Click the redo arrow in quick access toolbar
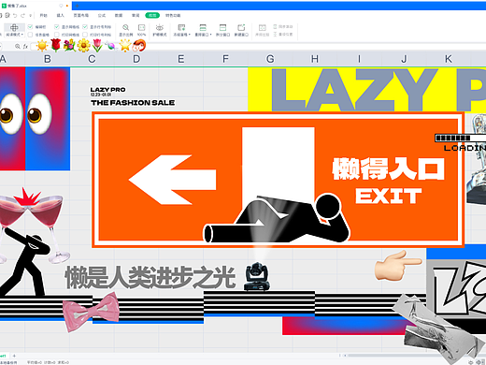Image resolution: width=486 pixels, height=365 pixels. (22, 15)
